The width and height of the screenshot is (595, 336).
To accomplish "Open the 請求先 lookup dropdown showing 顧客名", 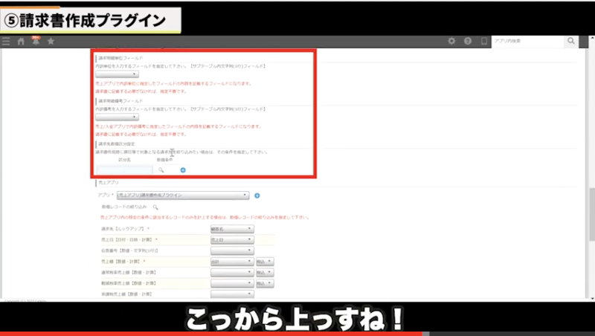I will (231, 229).
